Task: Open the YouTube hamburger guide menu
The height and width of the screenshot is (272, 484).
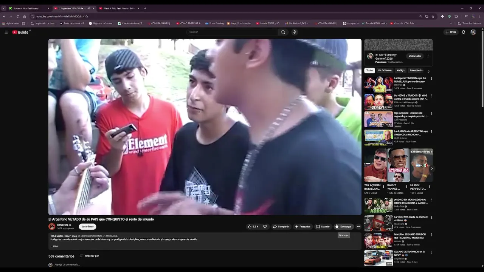Action: (x=6, y=32)
